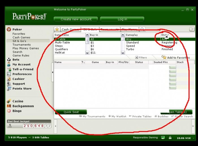This screenshot has height=146, width=198.
Task: Select Speed gameplay option
Action: (130, 46)
